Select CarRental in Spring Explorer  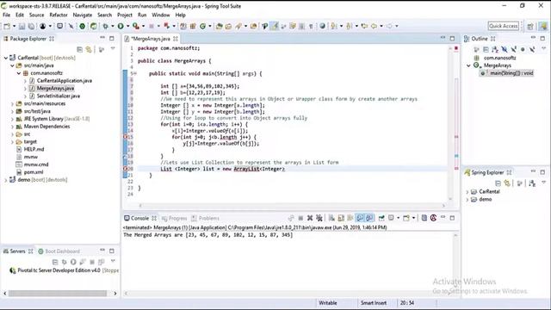click(489, 191)
